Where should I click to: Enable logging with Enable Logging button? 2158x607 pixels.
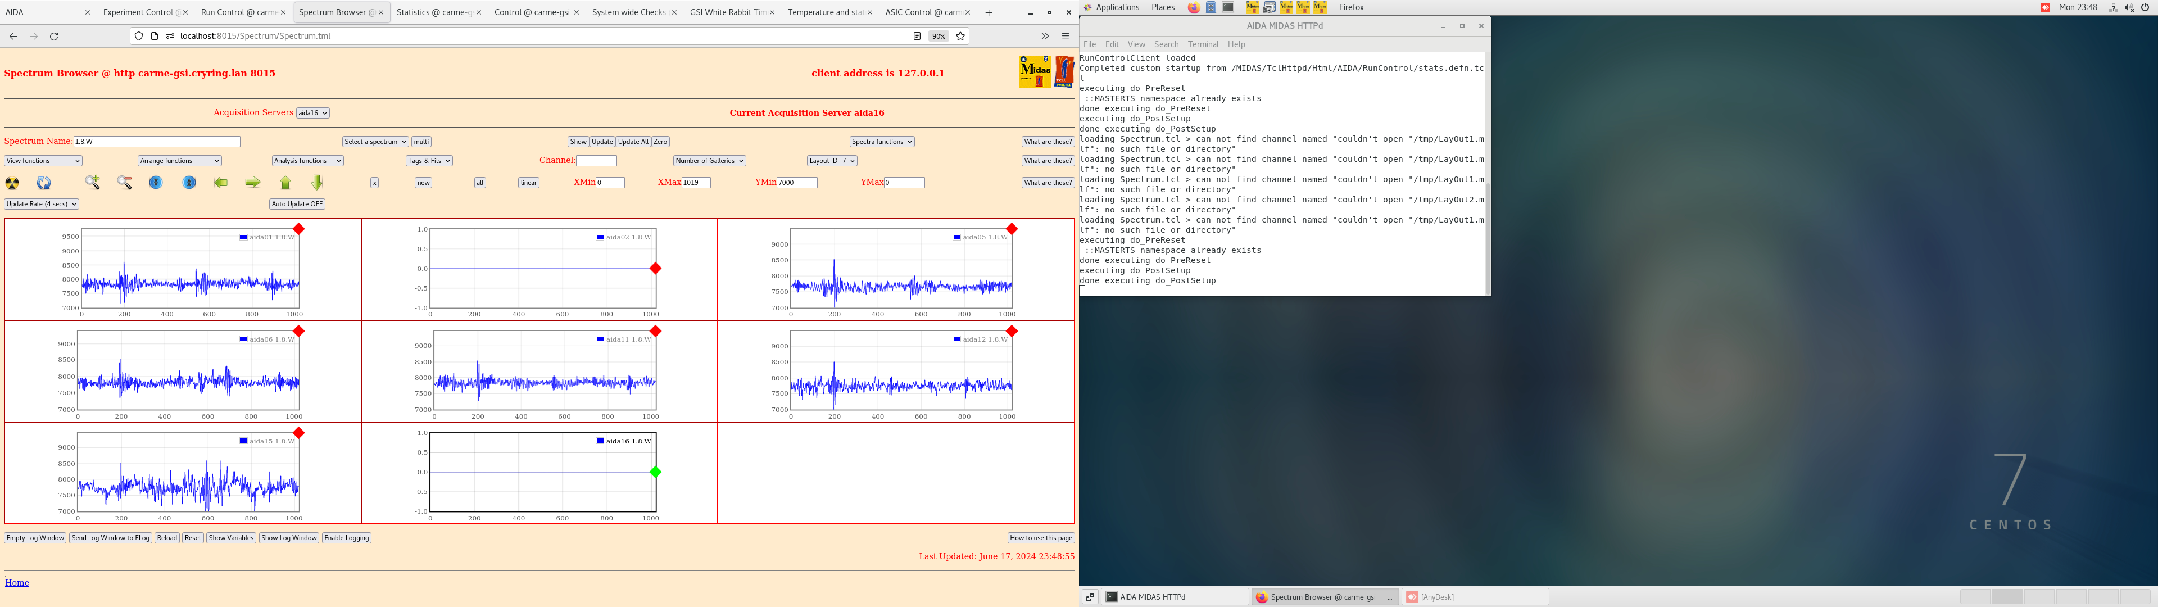point(346,536)
